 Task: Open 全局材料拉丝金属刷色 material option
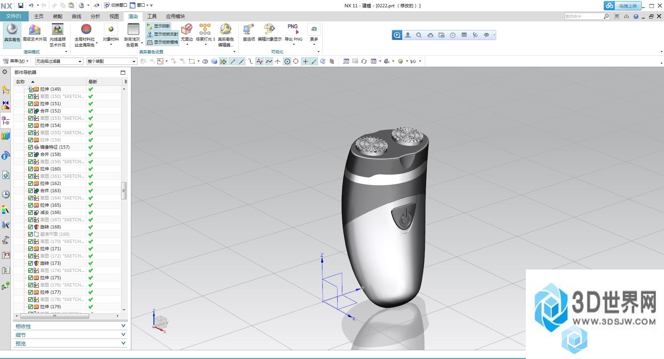coord(86,35)
